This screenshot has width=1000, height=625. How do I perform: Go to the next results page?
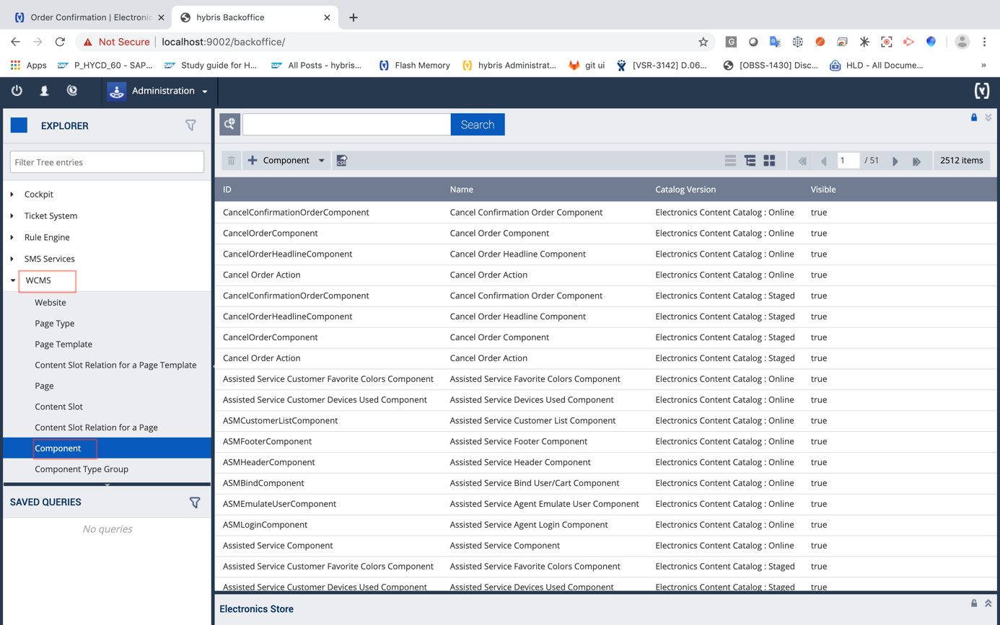[895, 161]
